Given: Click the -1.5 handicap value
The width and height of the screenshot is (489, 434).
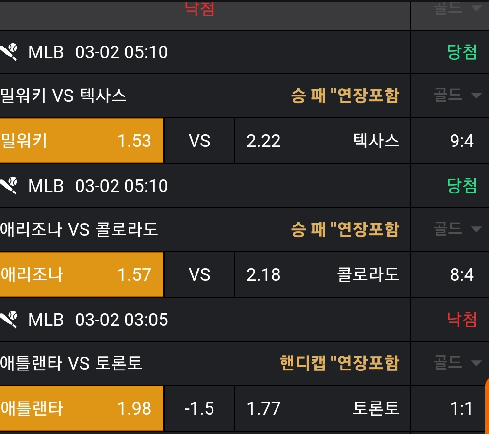Looking at the screenshot, I should pyautogui.click(x=199, y=408).
